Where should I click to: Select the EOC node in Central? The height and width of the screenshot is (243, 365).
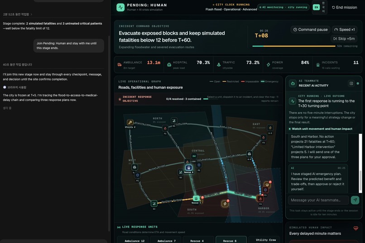click(194, 156)
